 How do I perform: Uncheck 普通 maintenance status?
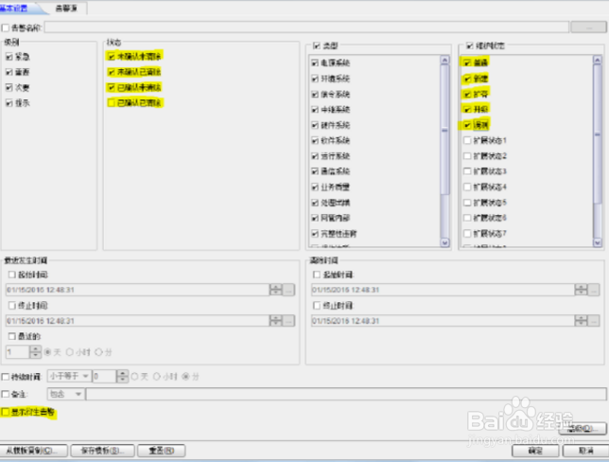pos(467,62)
